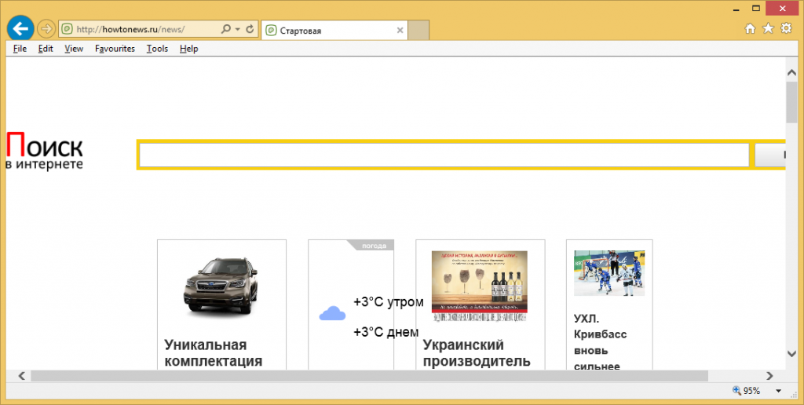804x405 pixels.
Task: Click the address bar search magnifier icon
Action: click(x=226, y=30)
